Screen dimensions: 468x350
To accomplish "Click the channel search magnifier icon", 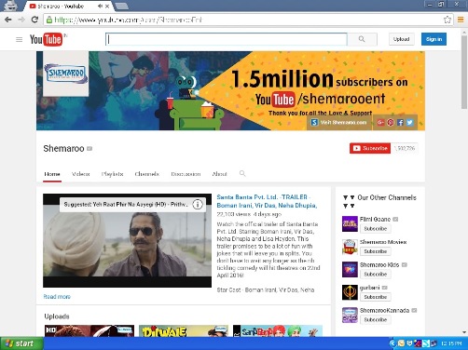I will pyautogui.click(x=242, y=173).
